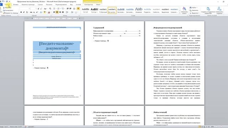
Task: Open the Вставка tab
Action: point(16,5)
